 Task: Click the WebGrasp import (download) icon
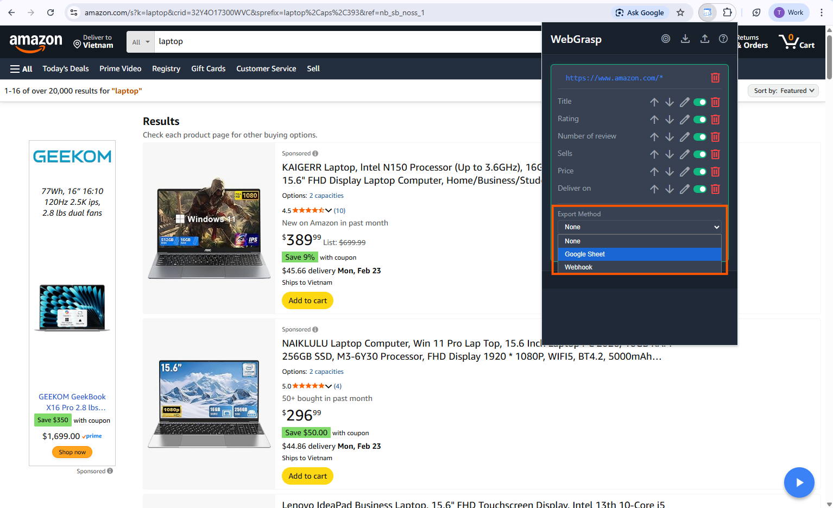pos(685,39)
